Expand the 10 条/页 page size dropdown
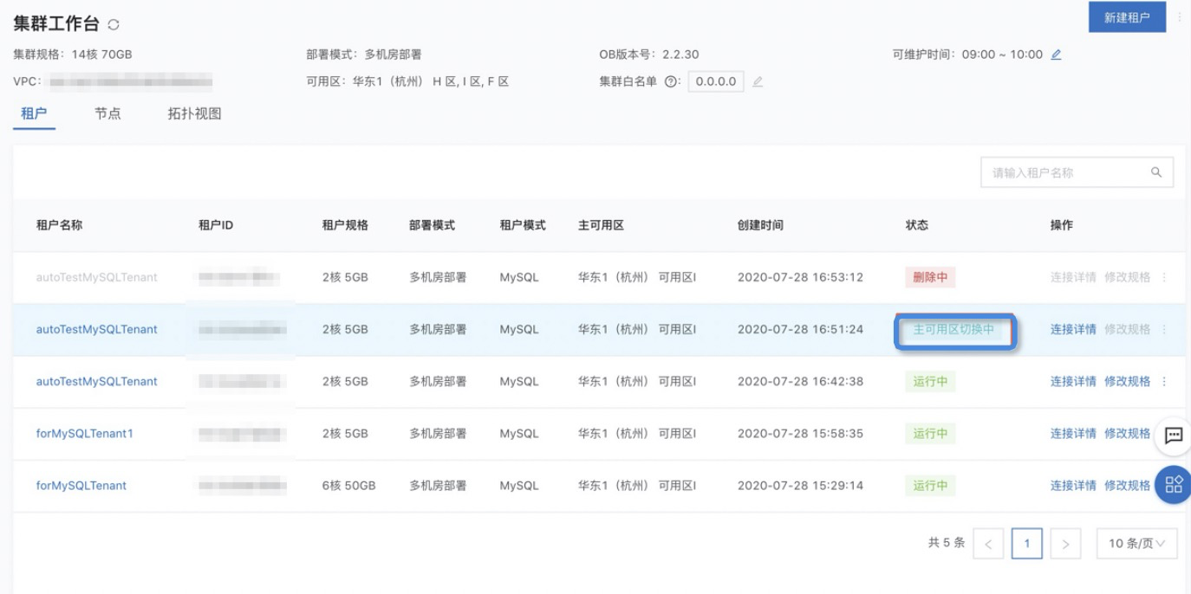Screen dimensions: 1191x594 1136,544
